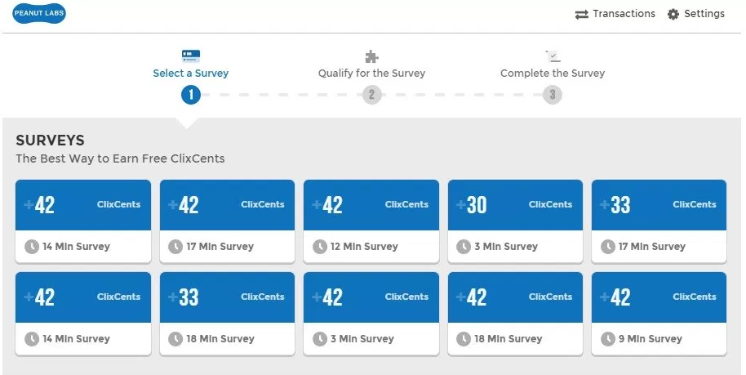
Task: Click the clock icon on the +33 18 Min card
Action: 175,339
